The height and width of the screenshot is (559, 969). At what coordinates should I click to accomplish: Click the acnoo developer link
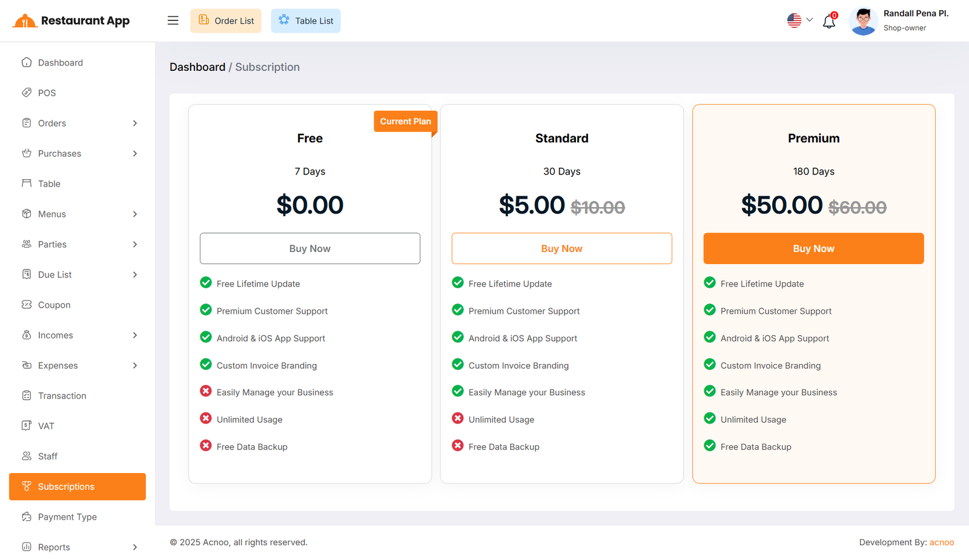click(x=941, y=543)
